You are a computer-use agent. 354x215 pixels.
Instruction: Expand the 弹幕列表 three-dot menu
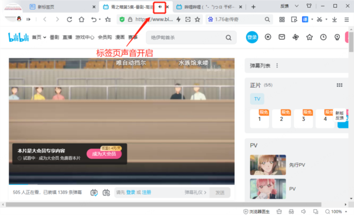click(x=277, y=65)
